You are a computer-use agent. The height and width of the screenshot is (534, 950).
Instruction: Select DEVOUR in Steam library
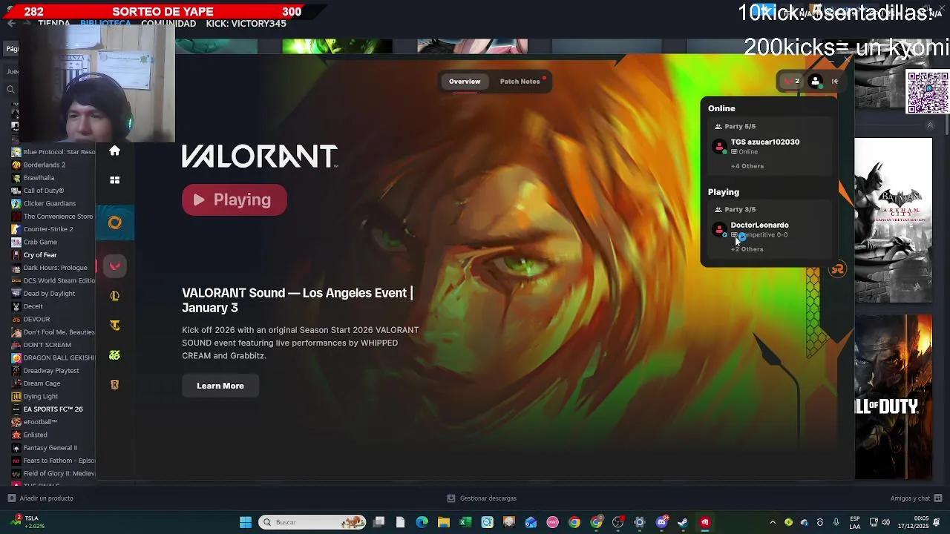(x=36, y=319)
